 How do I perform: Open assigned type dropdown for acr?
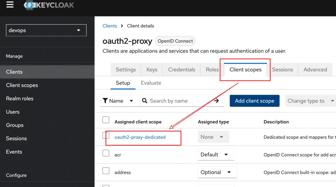click(x=216, y=155)
